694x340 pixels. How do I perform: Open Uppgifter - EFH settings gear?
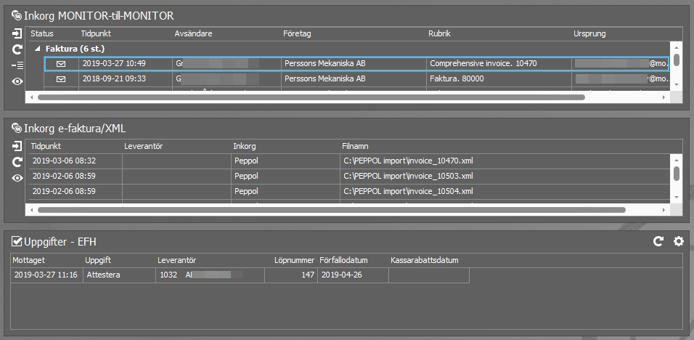pos(679,241)
